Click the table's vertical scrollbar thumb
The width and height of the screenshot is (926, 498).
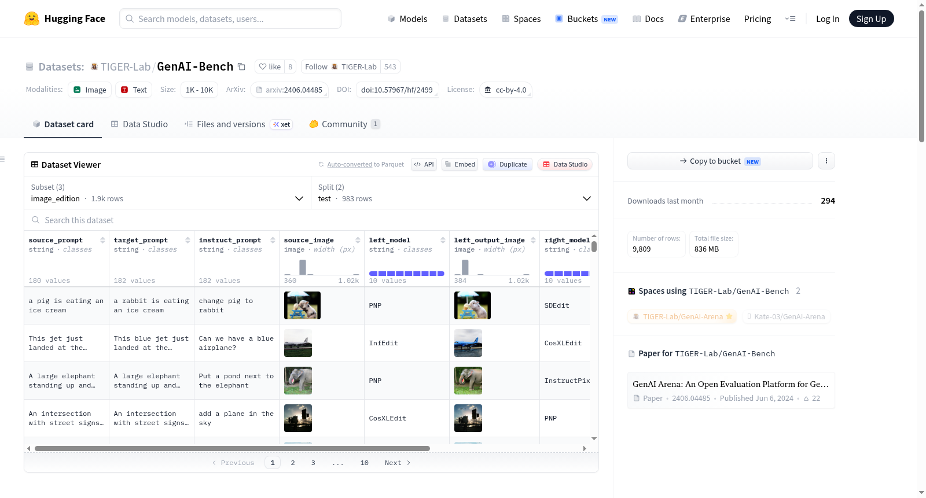594,247
